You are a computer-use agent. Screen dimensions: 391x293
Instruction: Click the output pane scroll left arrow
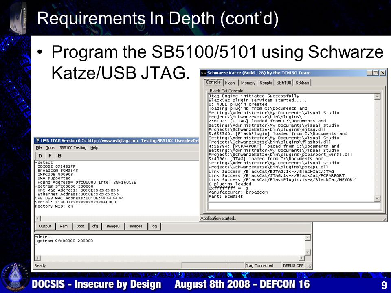[37, 219]
